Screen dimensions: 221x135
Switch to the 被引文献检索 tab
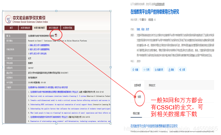[x=54, y=28]
